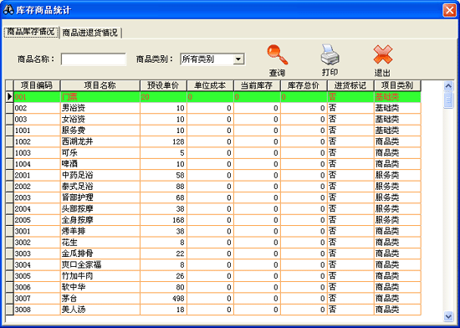
Task: Focus the 商品名称 input field
Action: pos(94,59)
